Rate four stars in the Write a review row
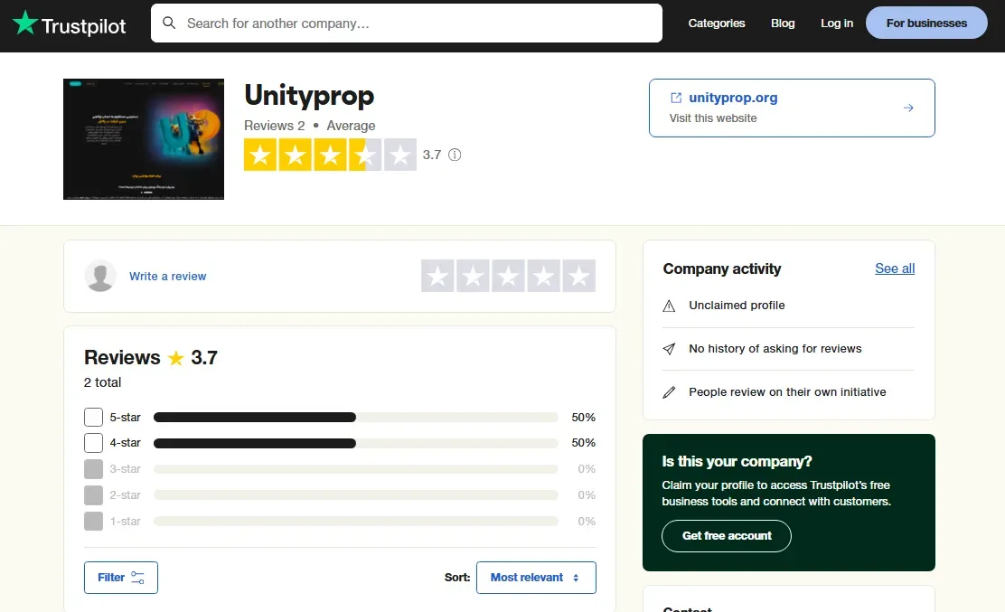 tap(543, 277)
